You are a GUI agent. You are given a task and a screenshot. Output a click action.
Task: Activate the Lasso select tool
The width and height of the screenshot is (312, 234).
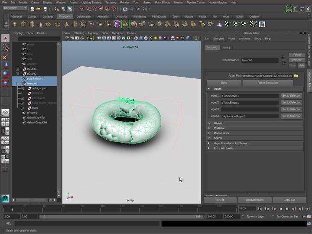coord(5,48)
